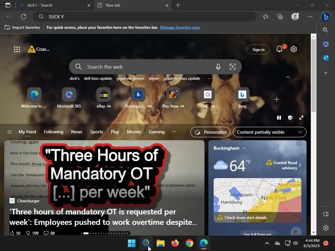Select the Money tab
This screenshot has width=335, height=251.
[134, 132]
